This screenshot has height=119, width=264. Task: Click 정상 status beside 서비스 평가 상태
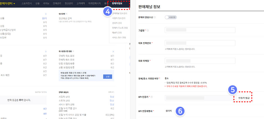point(112,105)
